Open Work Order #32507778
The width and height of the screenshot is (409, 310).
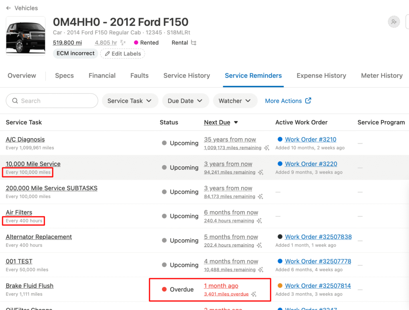tap(318, 261)
